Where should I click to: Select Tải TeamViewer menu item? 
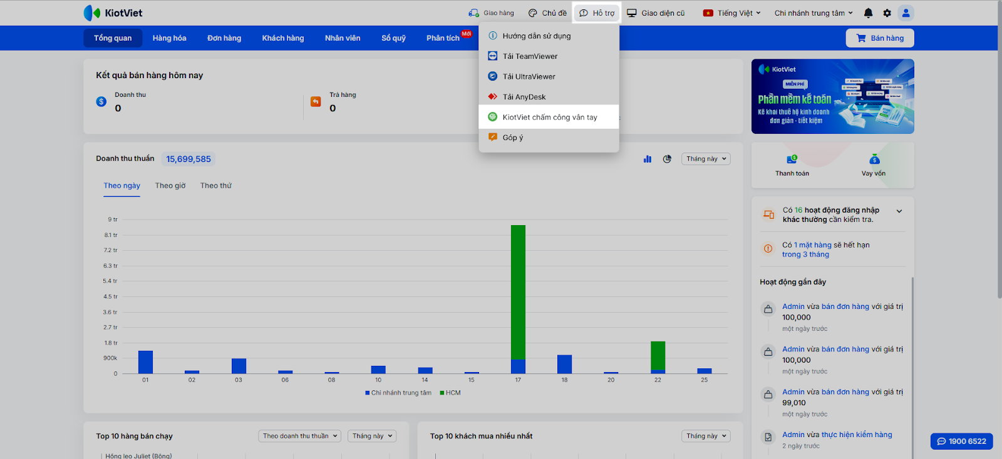549,56
